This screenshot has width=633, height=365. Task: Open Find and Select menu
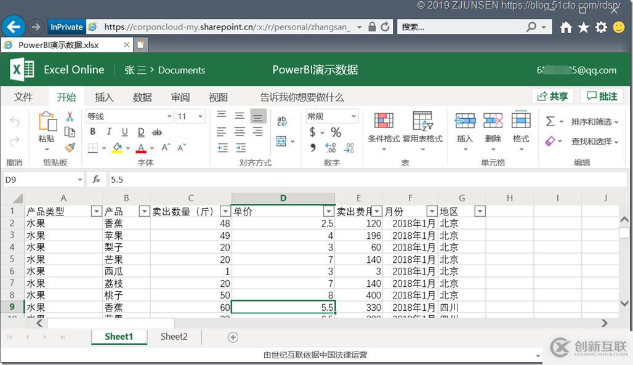[x=595, y=141]
